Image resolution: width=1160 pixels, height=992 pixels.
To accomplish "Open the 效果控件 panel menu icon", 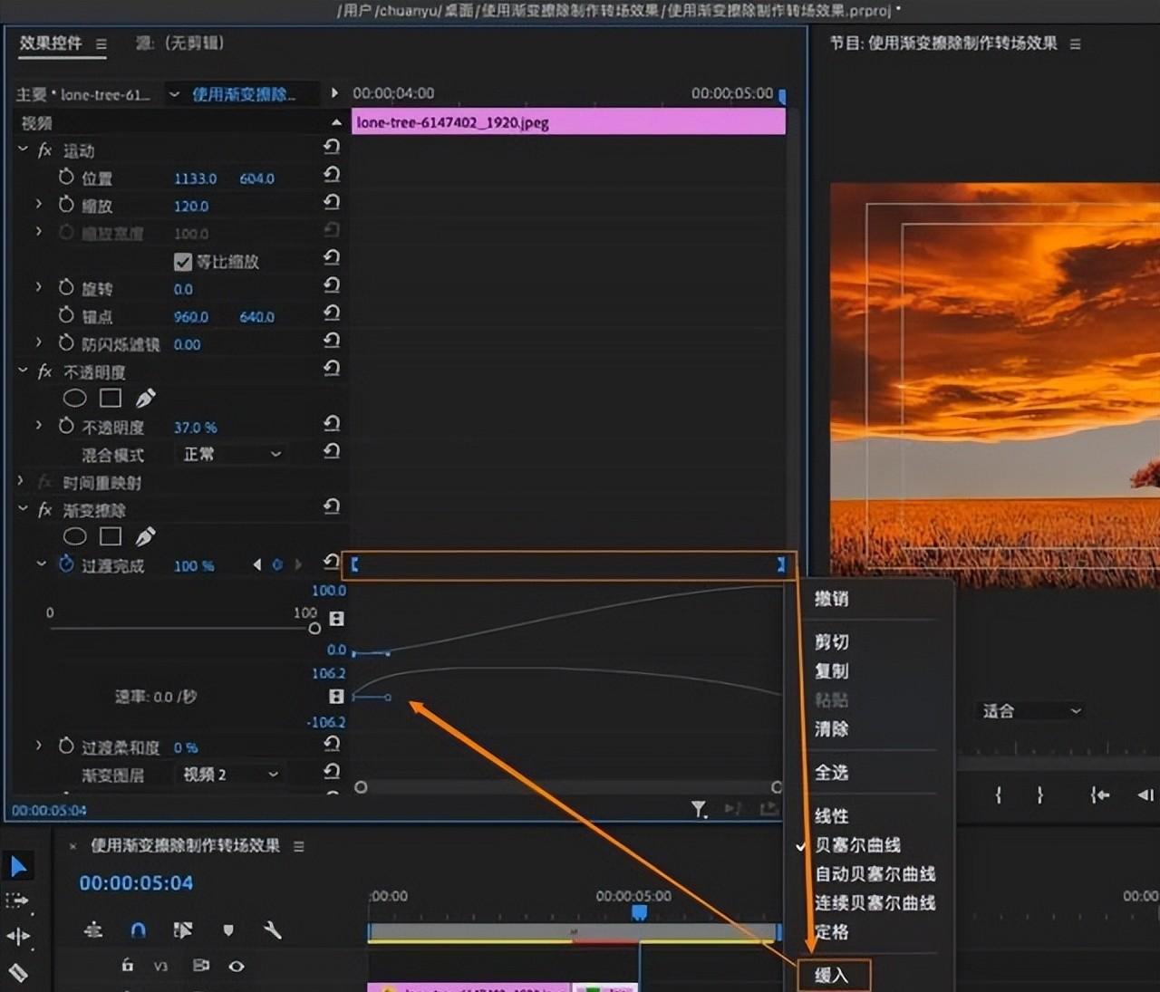I will pos(101,44).
